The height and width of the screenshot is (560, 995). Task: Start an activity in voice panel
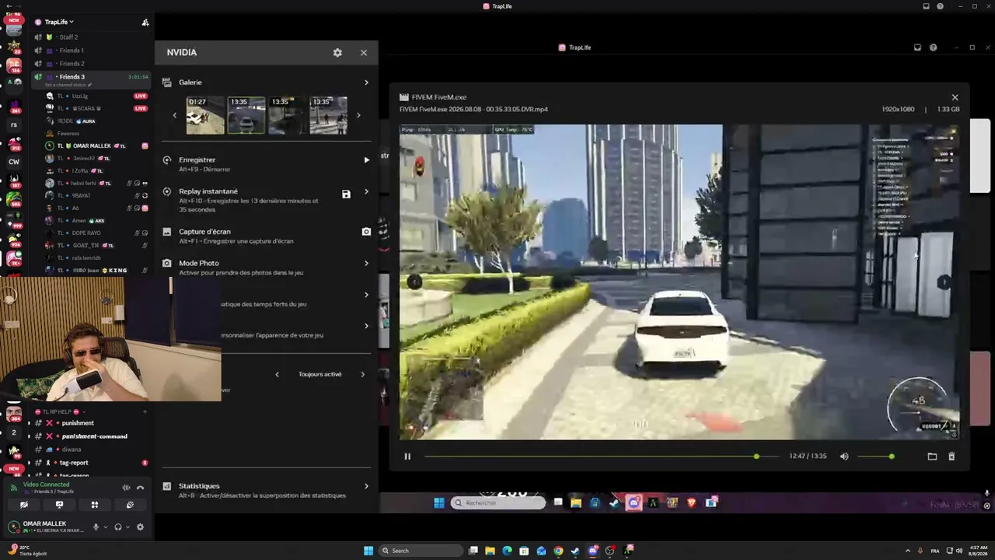pyautogui.click(x=95, y=505)
